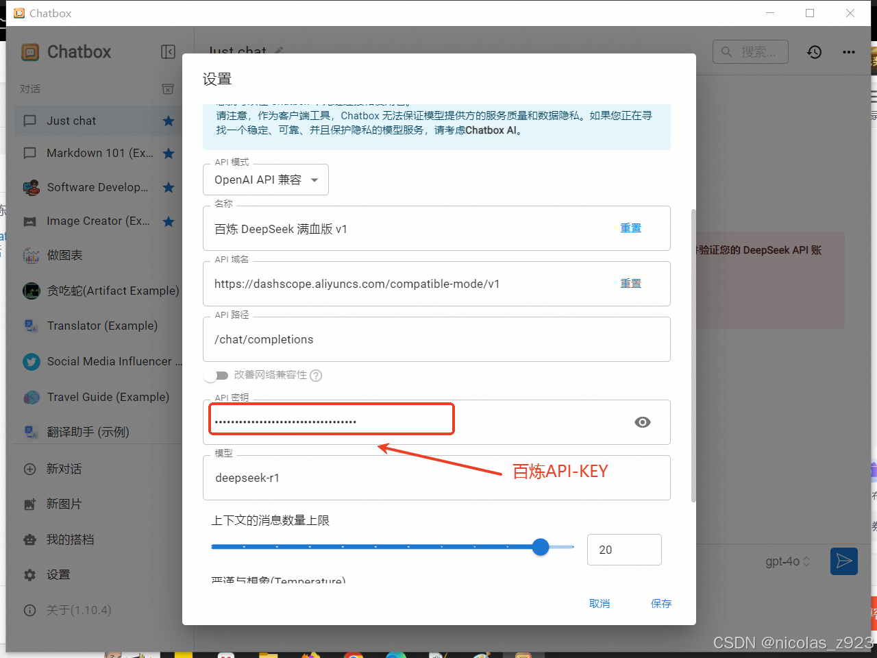Cancel the settings dialog with 取消
877x658 pixels.
pyautogui.click(x=600, y=603)
